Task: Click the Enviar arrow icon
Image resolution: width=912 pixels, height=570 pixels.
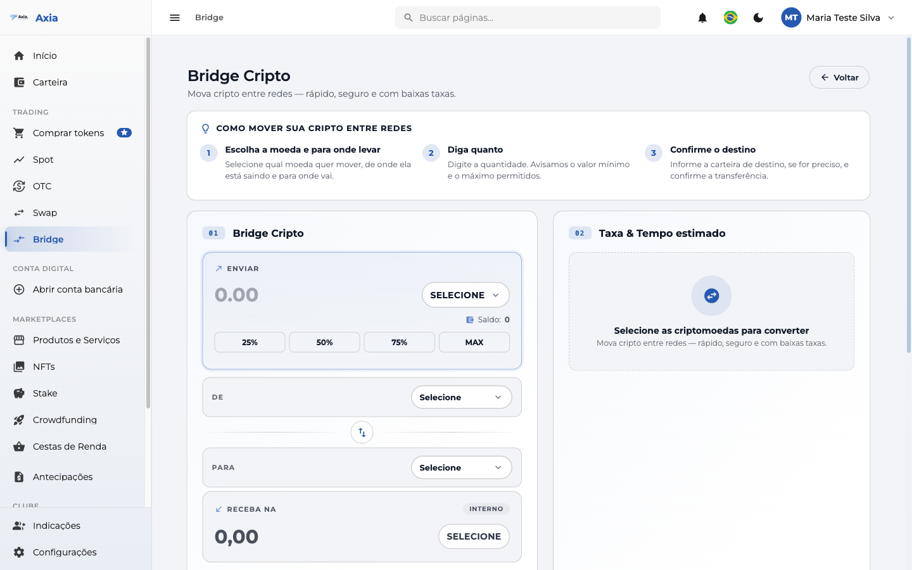Action: pyautogui.click(x=218, y=269)
